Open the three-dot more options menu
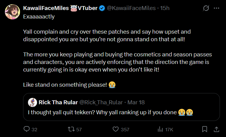Screen dimensions: 226x137 [x=216, y=8]
